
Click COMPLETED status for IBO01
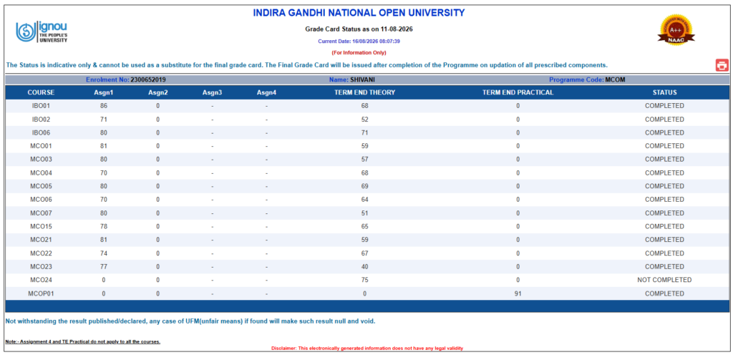[664, 106]
